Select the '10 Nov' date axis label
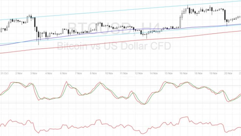The image size is (241, 136). pyautogui.click(x=109, y=73)
